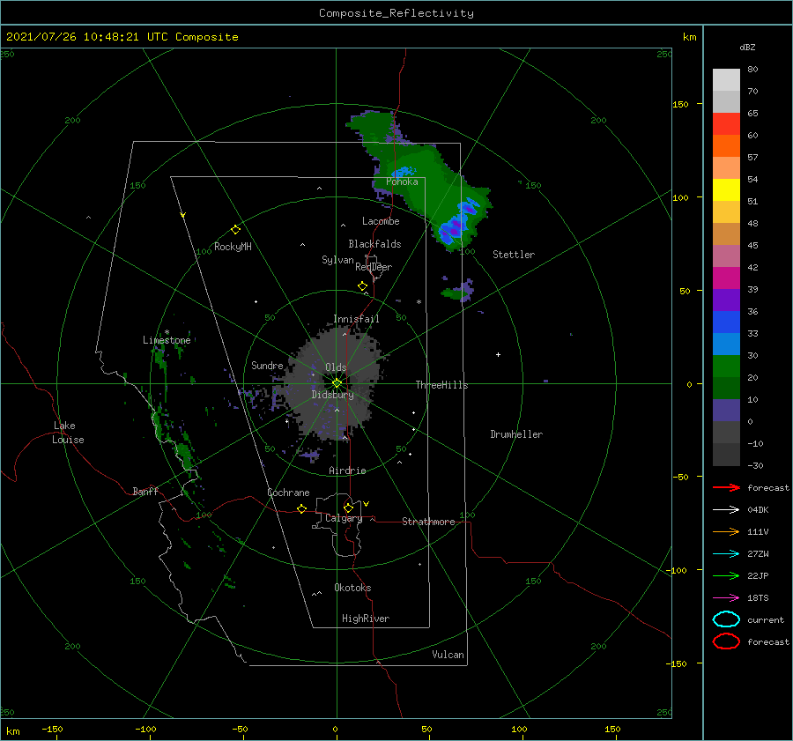This screenshot has height=741, width=793.
Task: Click the yellow diamond marker above Calgary label
Action: click(348, 508)
